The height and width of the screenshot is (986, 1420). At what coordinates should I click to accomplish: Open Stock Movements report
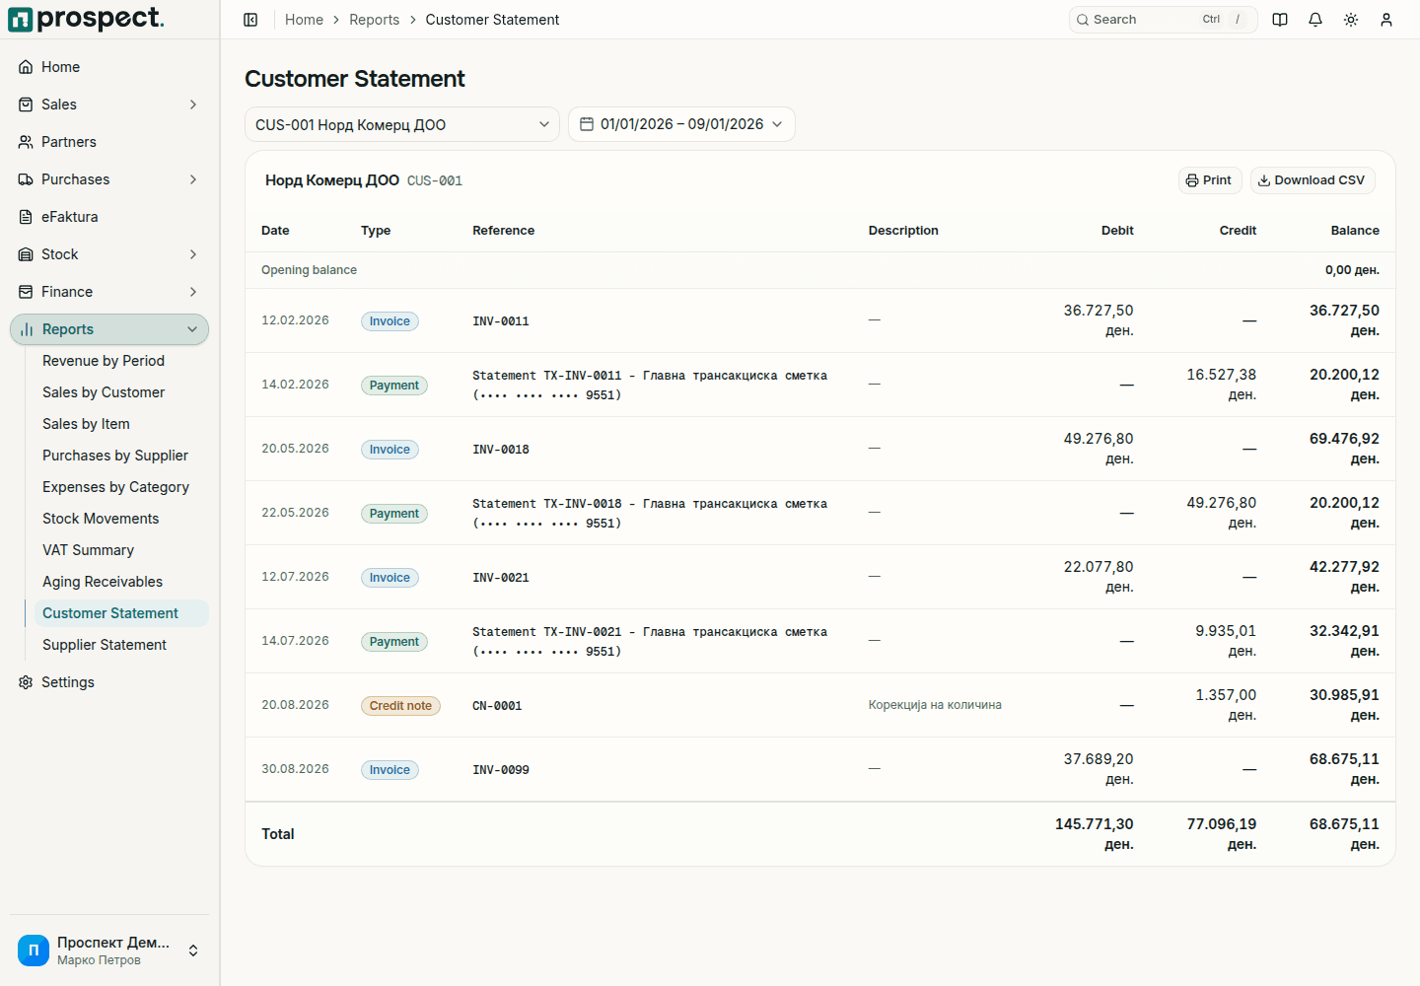pyautogui.click(x=101, y=519)
